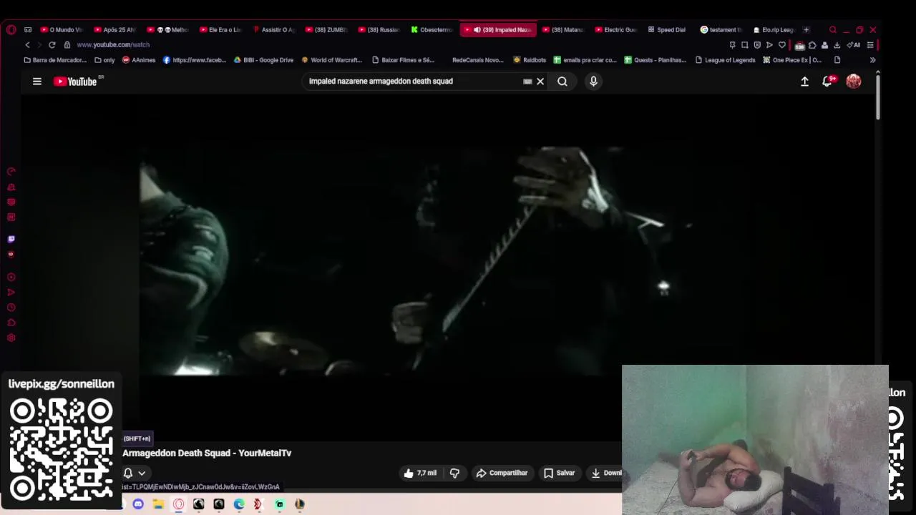This screenshot has width=916, height=515.
Task: Open the Baixar Filmes e Sé bookmark
Action: point(404,60)
